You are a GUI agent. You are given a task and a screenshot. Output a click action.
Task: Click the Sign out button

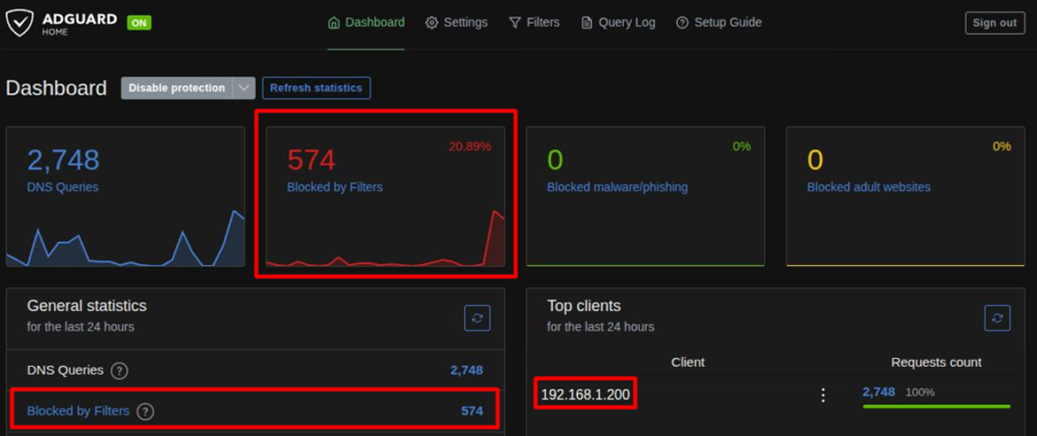[994, 23]
